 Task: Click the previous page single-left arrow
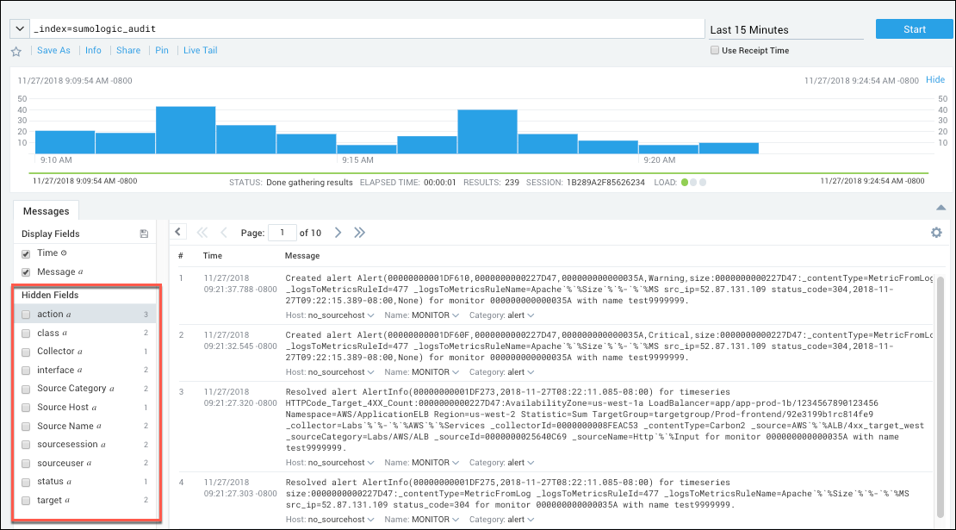[226, 232]
